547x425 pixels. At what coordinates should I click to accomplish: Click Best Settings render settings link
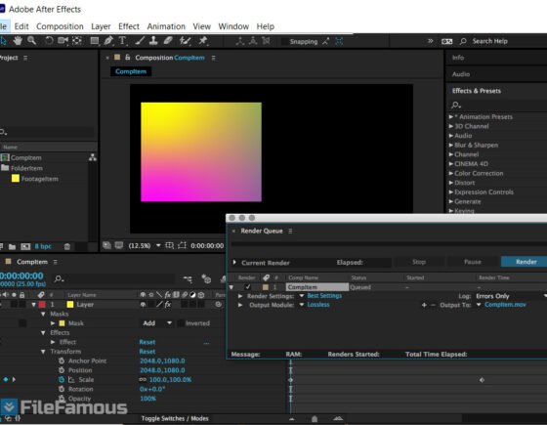324,296
